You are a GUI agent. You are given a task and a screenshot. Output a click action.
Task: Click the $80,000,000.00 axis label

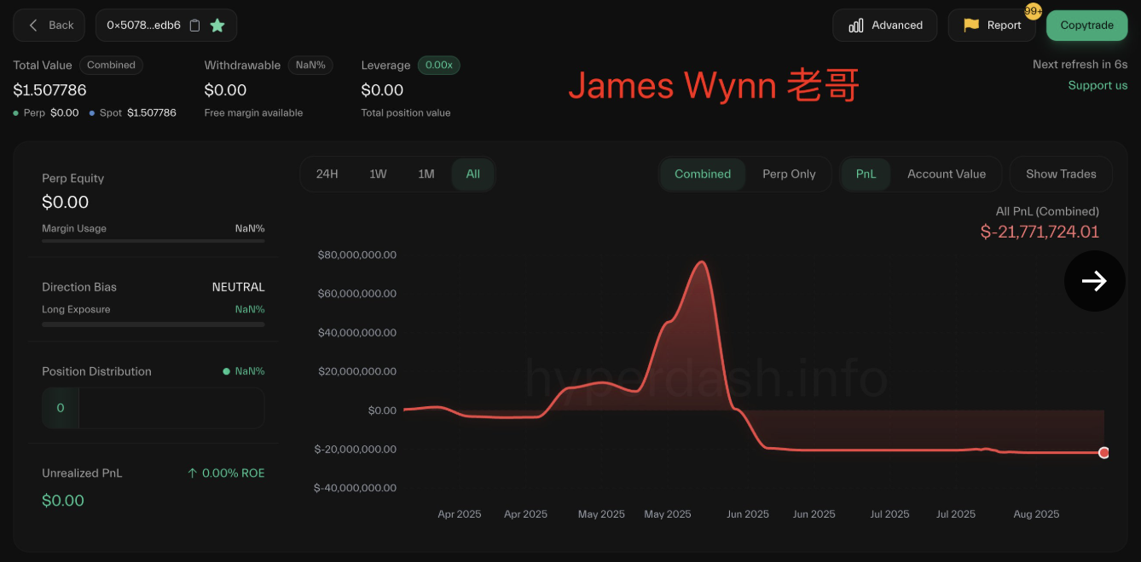click(356, 255)
